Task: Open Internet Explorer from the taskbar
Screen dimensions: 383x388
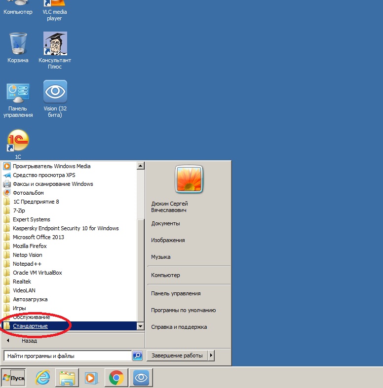Action: click(42, 378)
